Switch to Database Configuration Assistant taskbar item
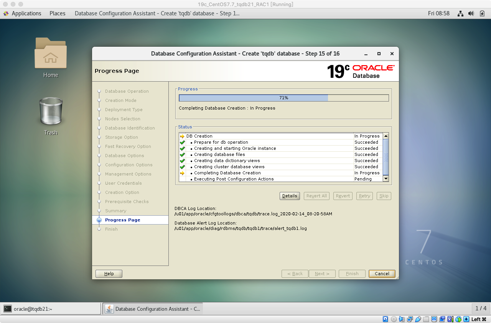Screen dimensions: 491x323 pos(153,309)
